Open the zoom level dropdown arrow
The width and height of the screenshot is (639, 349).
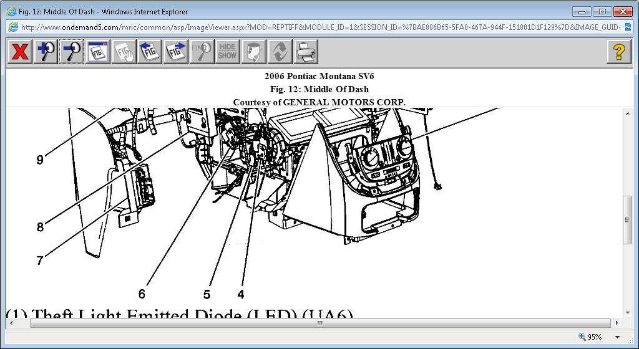(x=617, y=337)
